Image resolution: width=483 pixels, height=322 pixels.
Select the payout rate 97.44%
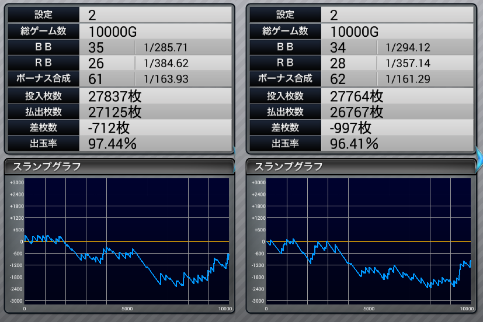pyautogui.click(x=112, y=144)
